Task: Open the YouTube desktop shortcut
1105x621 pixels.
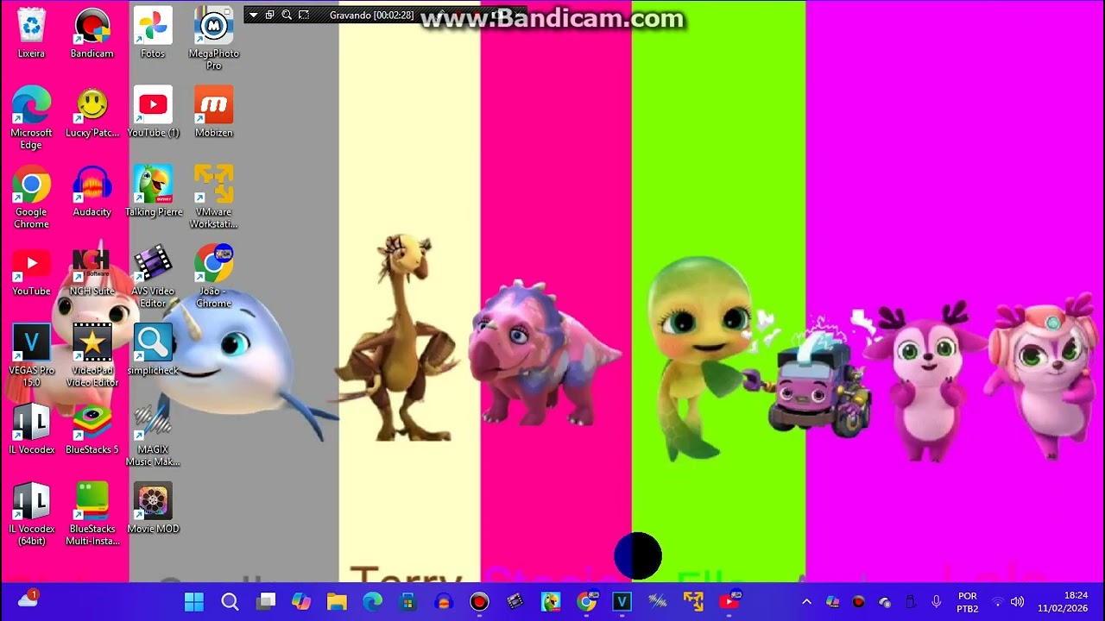Action: click(31, 272)
